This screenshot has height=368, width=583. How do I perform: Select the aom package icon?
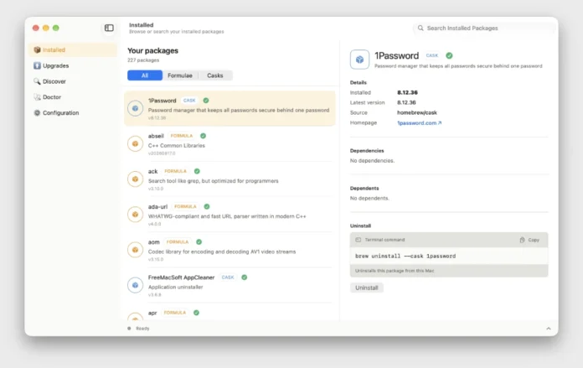click(136, 250)
